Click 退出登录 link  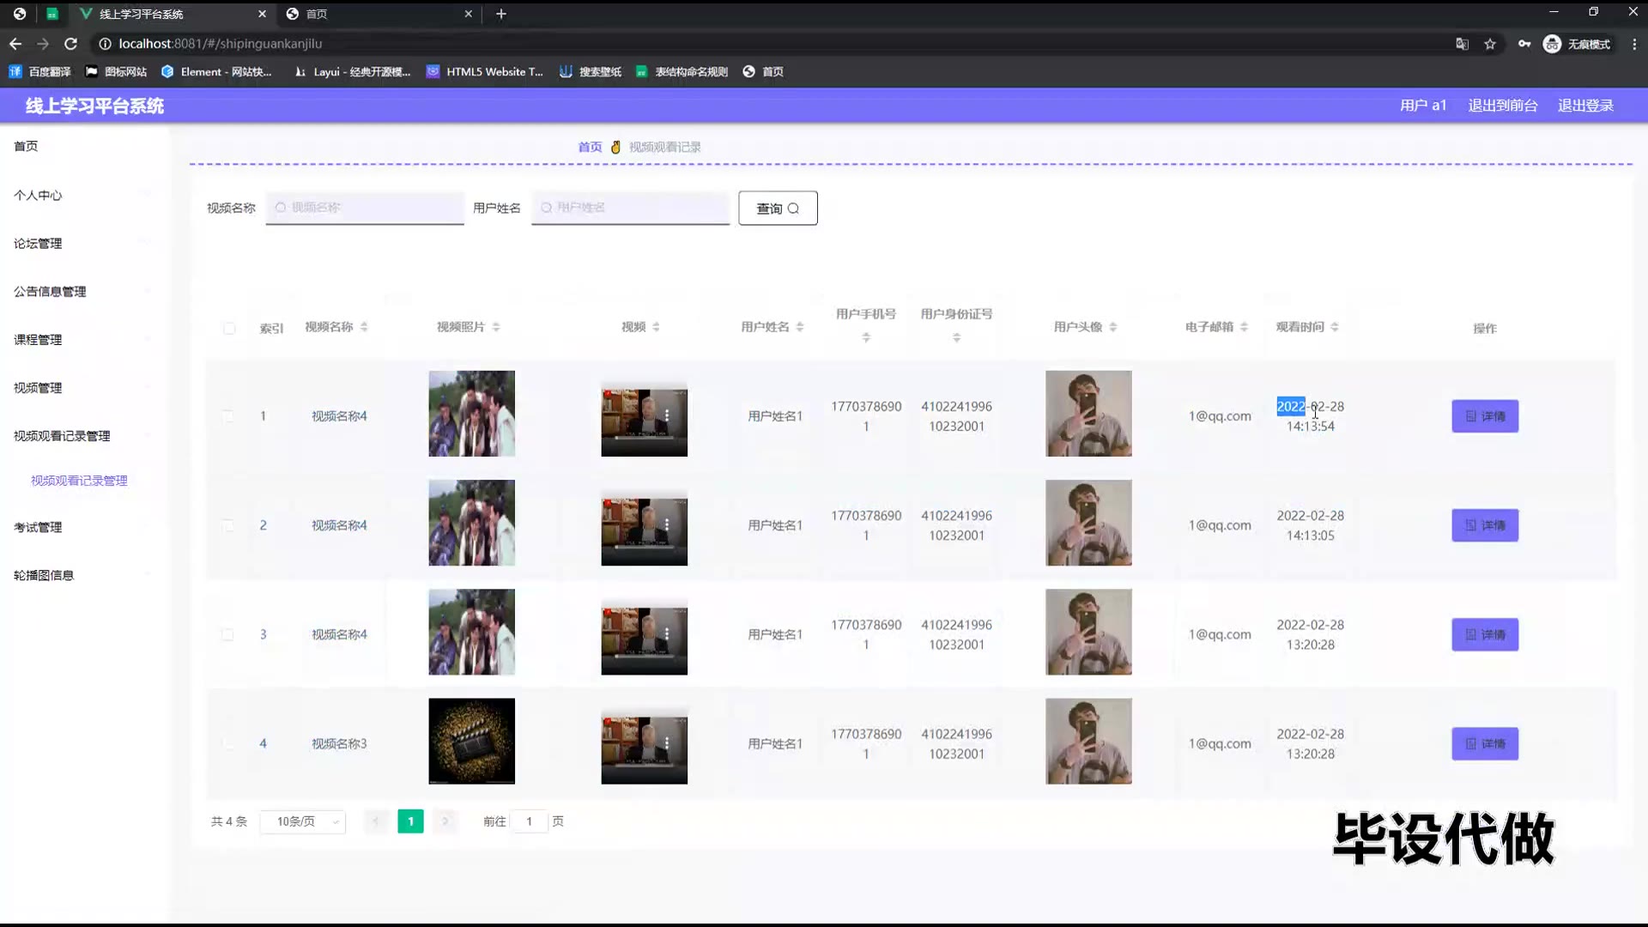(x=1585, y=106)
